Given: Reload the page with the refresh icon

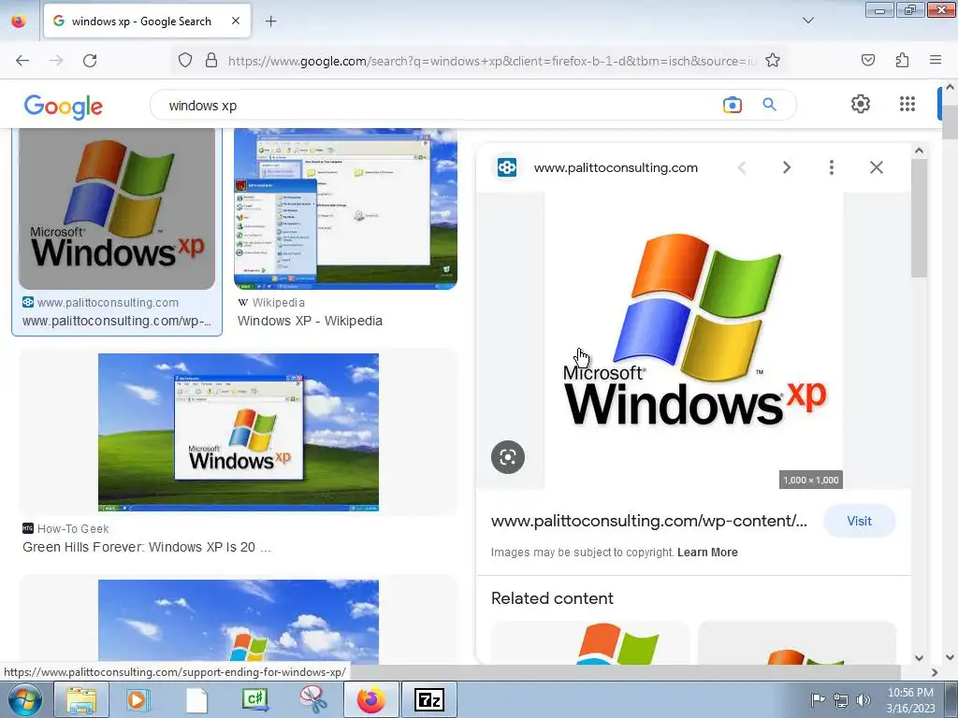Looking at the screenshot, I should click(x=90, y=61).
